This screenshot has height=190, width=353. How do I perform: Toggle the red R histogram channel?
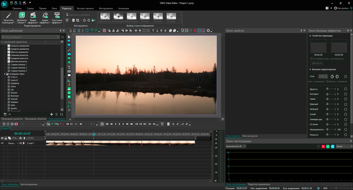[323, 146]
